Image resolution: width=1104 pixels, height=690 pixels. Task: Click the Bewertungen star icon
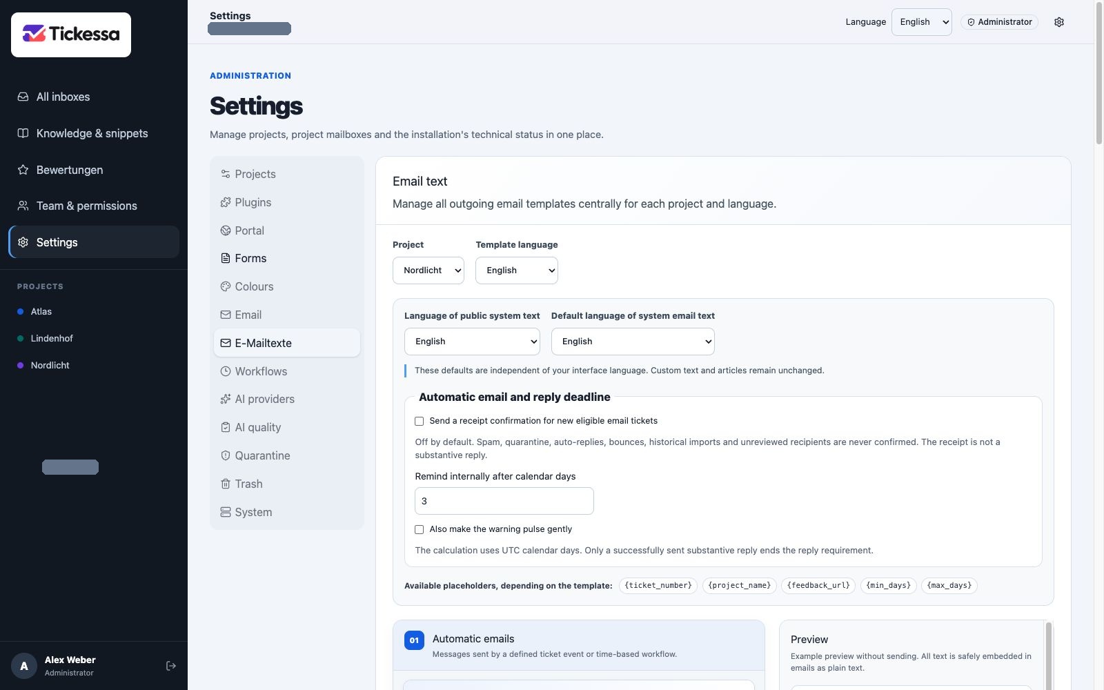point(23,170)
